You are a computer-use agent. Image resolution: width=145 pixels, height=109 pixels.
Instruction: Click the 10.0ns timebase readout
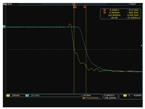(x=87, y=95)
